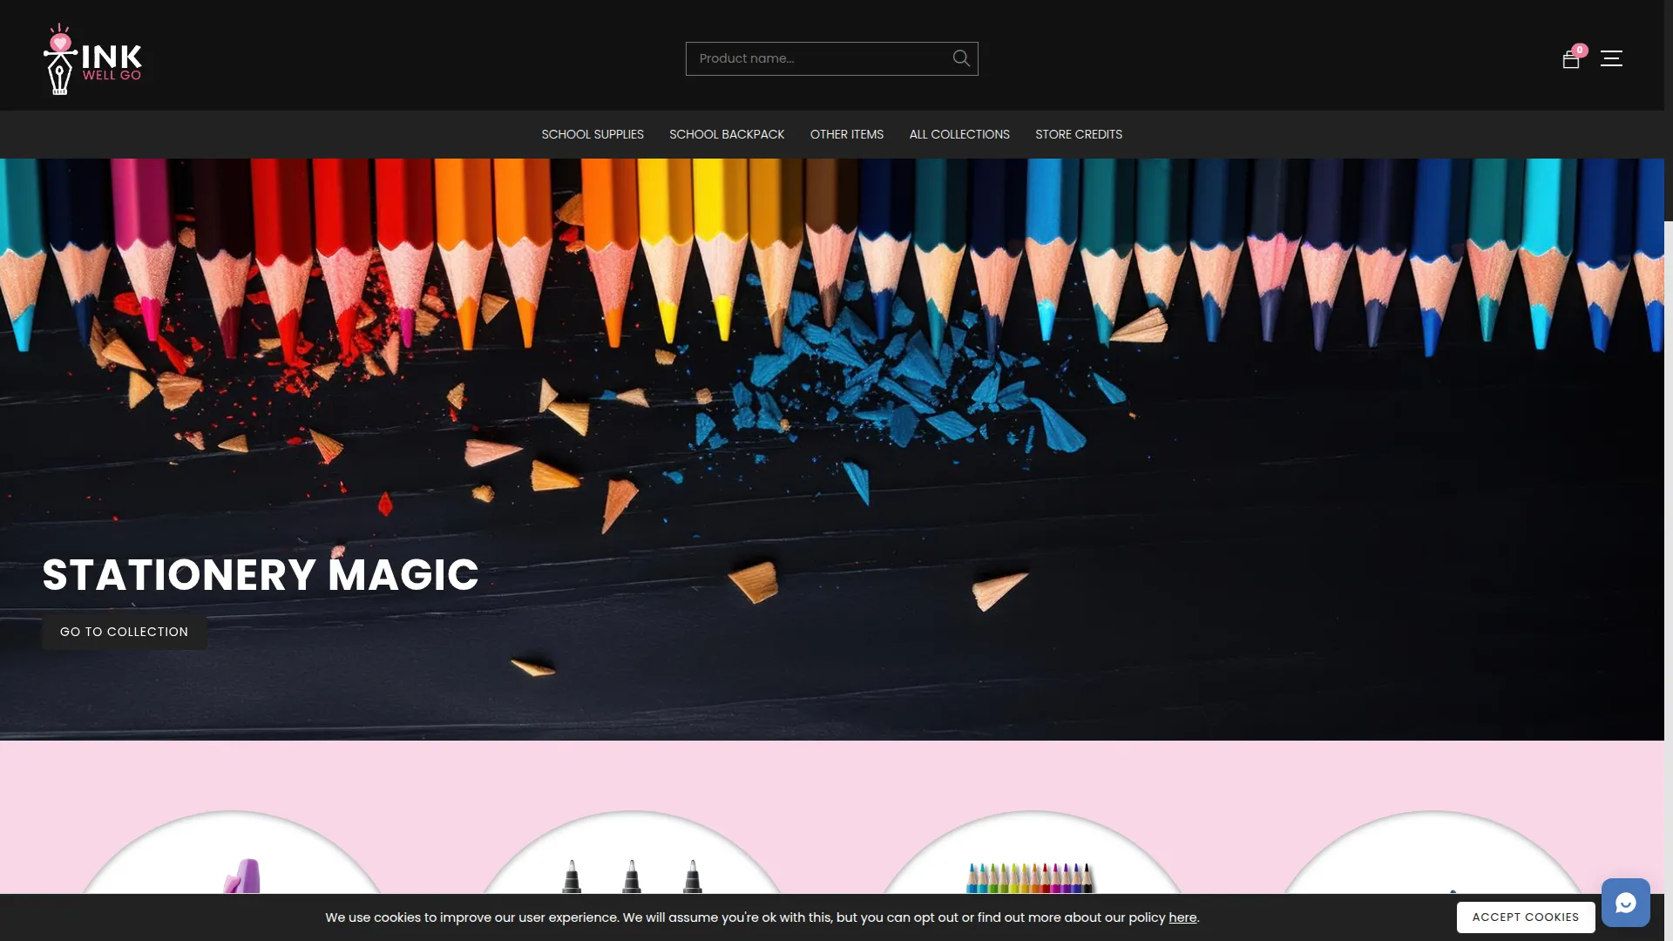The image size is (1673, 941).
Task: Browse All Collections
Action: click(x=959, y=134)
